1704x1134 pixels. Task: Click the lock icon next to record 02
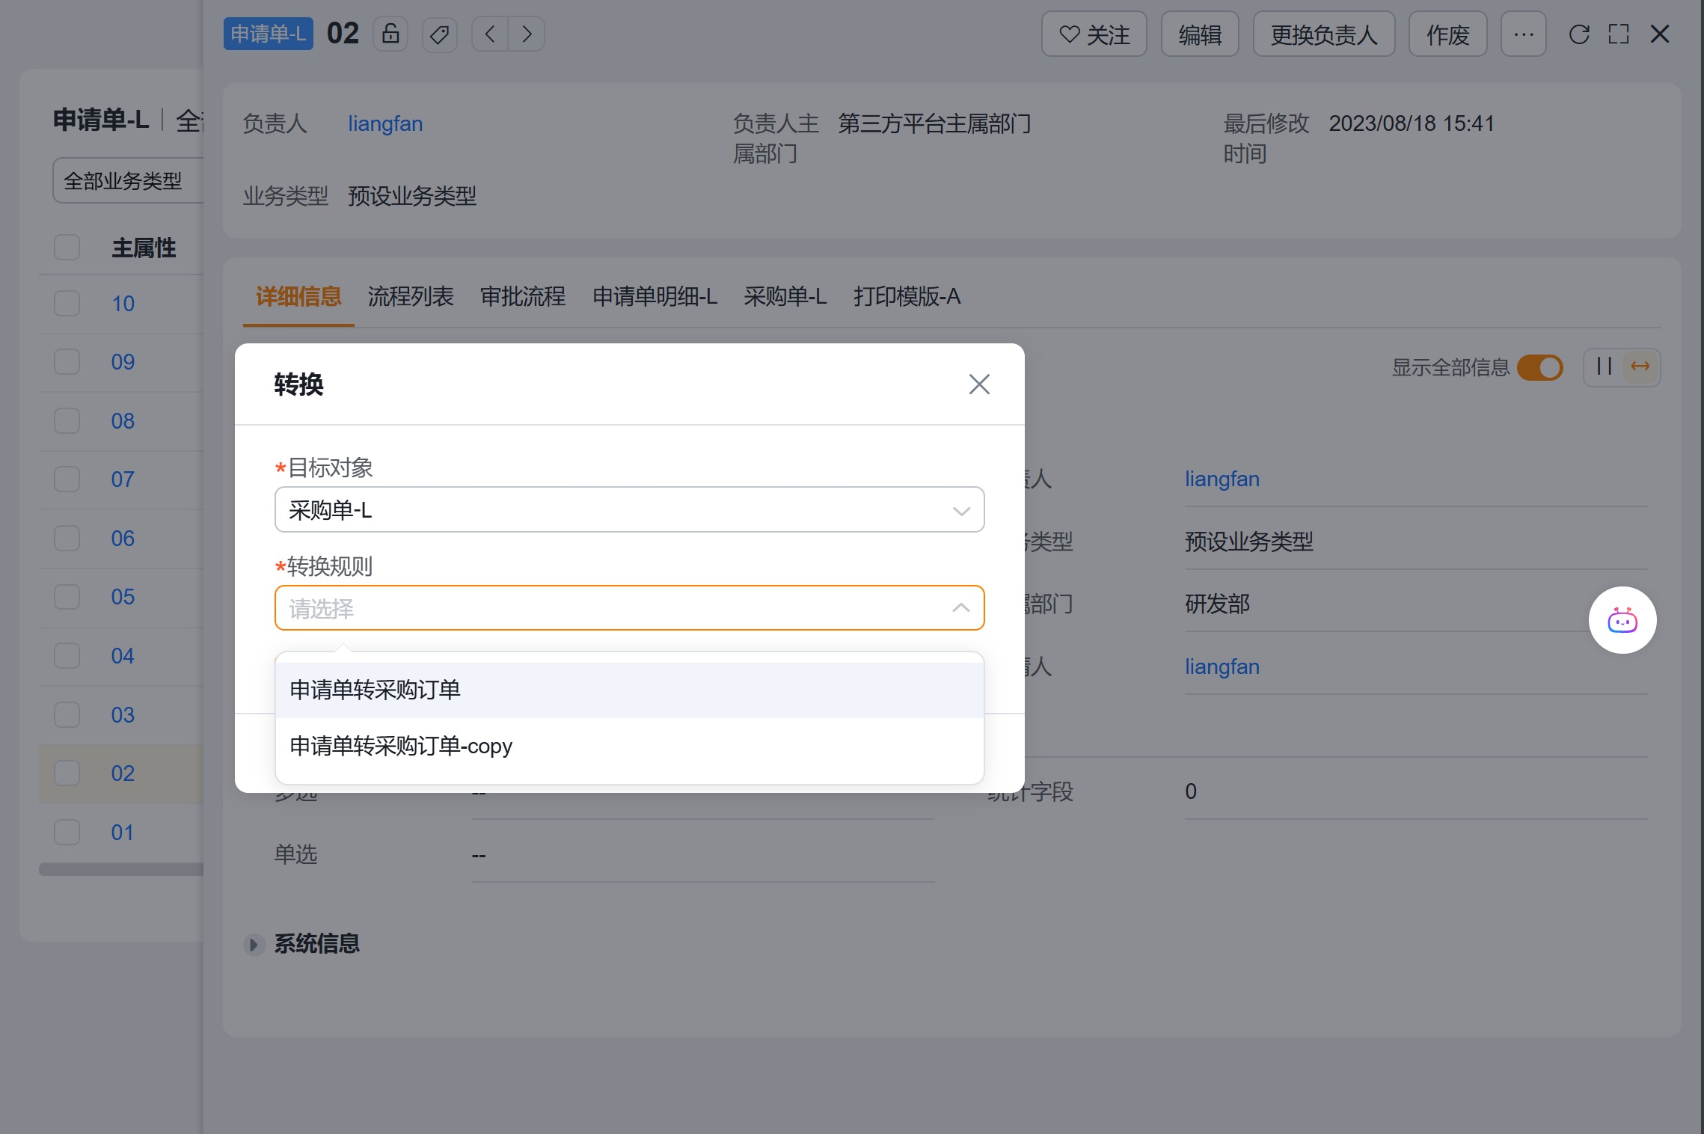point(390,34)
